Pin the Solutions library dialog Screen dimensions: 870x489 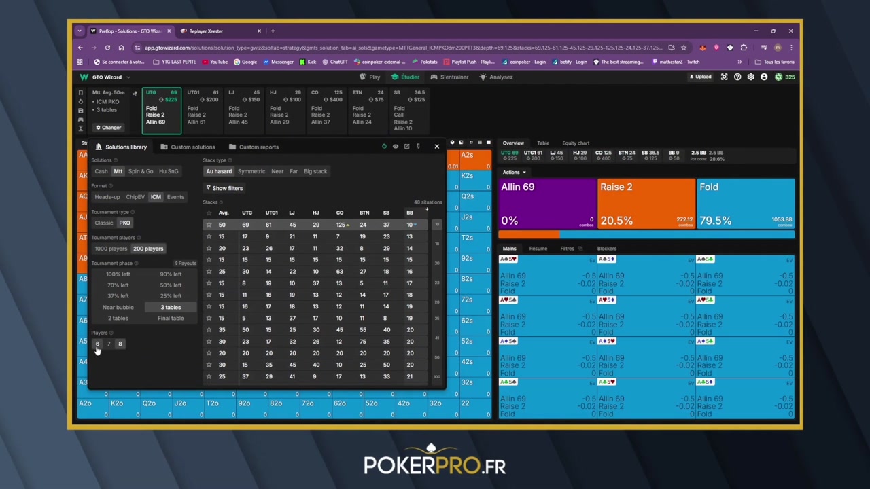pyautogui.click(x=418, y=147)
